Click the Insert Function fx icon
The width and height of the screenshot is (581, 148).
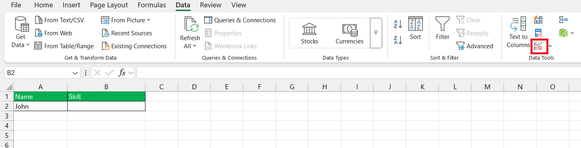click(x=122, y=73)
